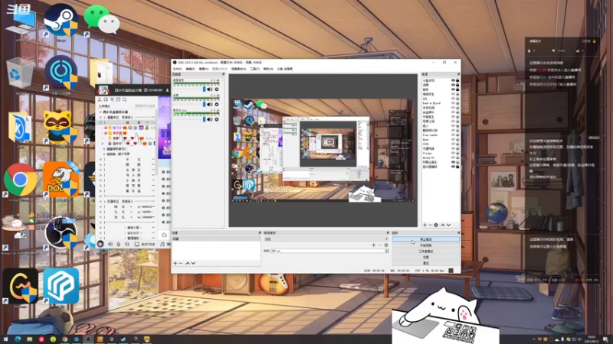Open settings gear of top mixer channel

tap(217, 89)
